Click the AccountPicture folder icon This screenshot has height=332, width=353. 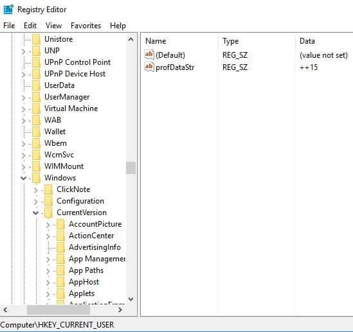[x=60, y=224]
